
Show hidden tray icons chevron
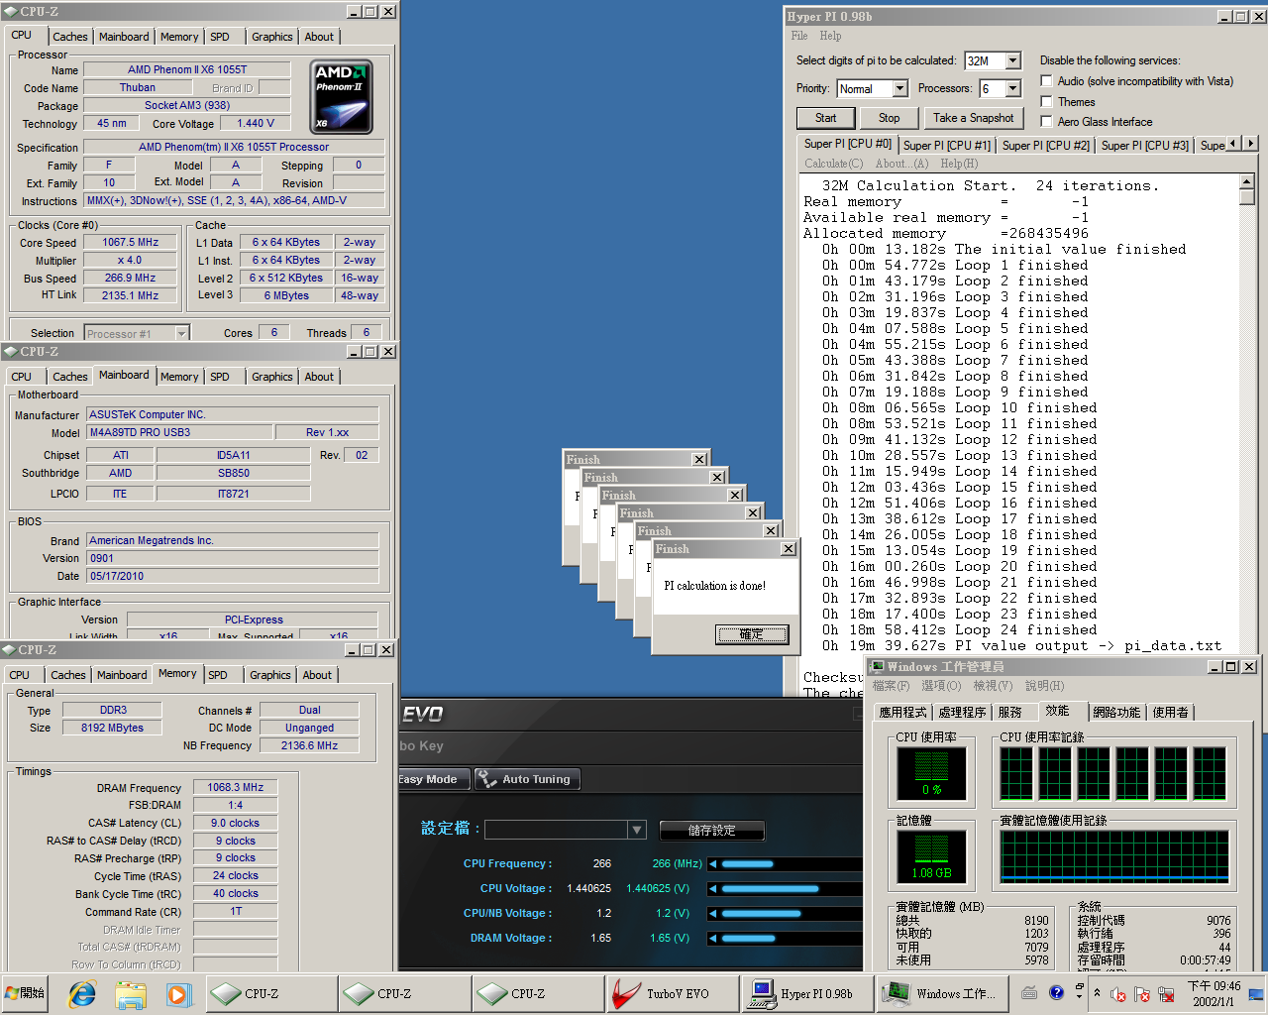pos(1097,993)
